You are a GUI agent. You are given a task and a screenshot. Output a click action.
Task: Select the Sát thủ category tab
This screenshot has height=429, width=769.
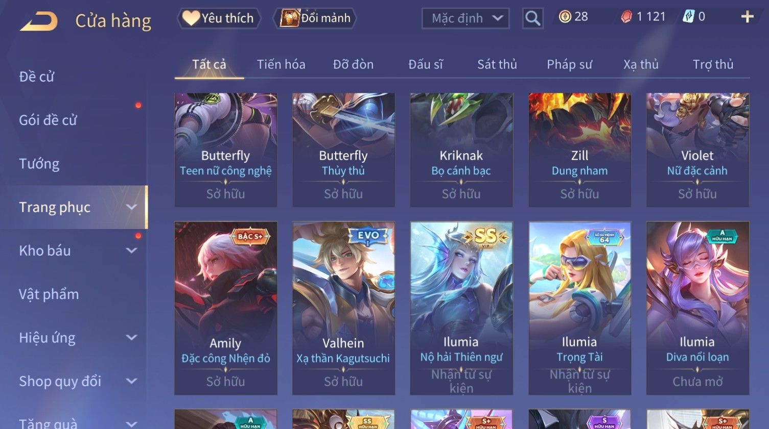pyautogui.click(x=497, y=64)
